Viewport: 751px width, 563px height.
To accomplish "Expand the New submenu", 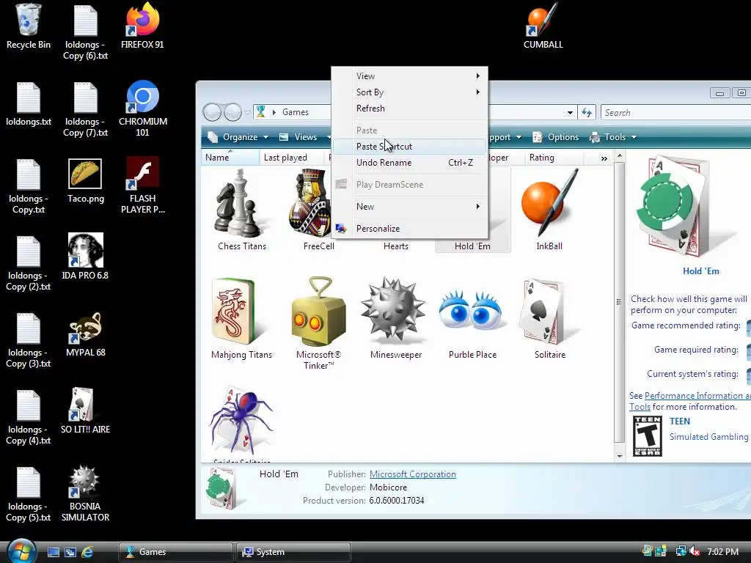I will pyautogui.click(x=409, y=206).
